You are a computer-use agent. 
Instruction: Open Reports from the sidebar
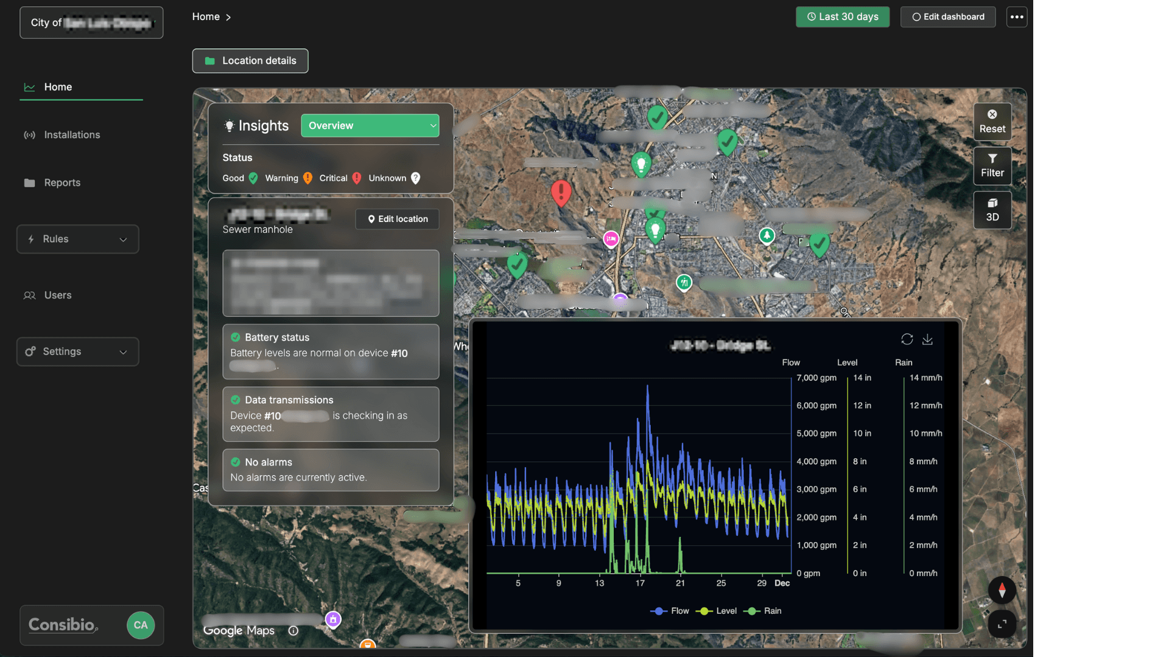[x=62, y=182]
